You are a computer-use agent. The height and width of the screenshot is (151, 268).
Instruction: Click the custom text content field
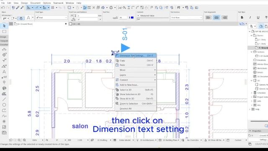point(152,19)
